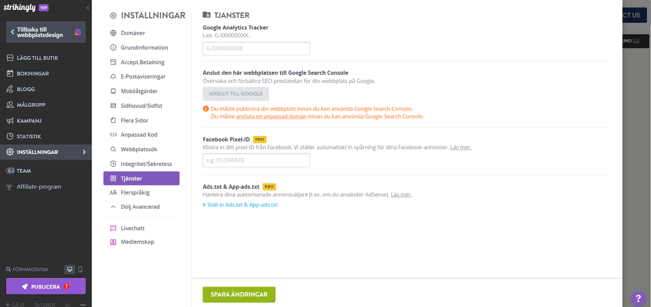Click the Google Analytics Tracker input field

[x=256, y=48]
